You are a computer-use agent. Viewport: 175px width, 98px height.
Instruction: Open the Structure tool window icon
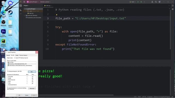(x=21, y=10)
